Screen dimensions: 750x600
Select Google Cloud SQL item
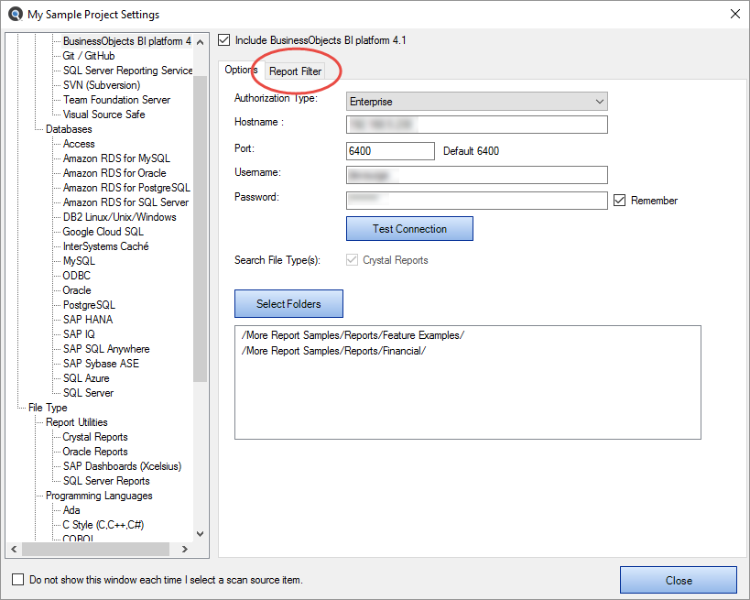click(x=103, y=232)
